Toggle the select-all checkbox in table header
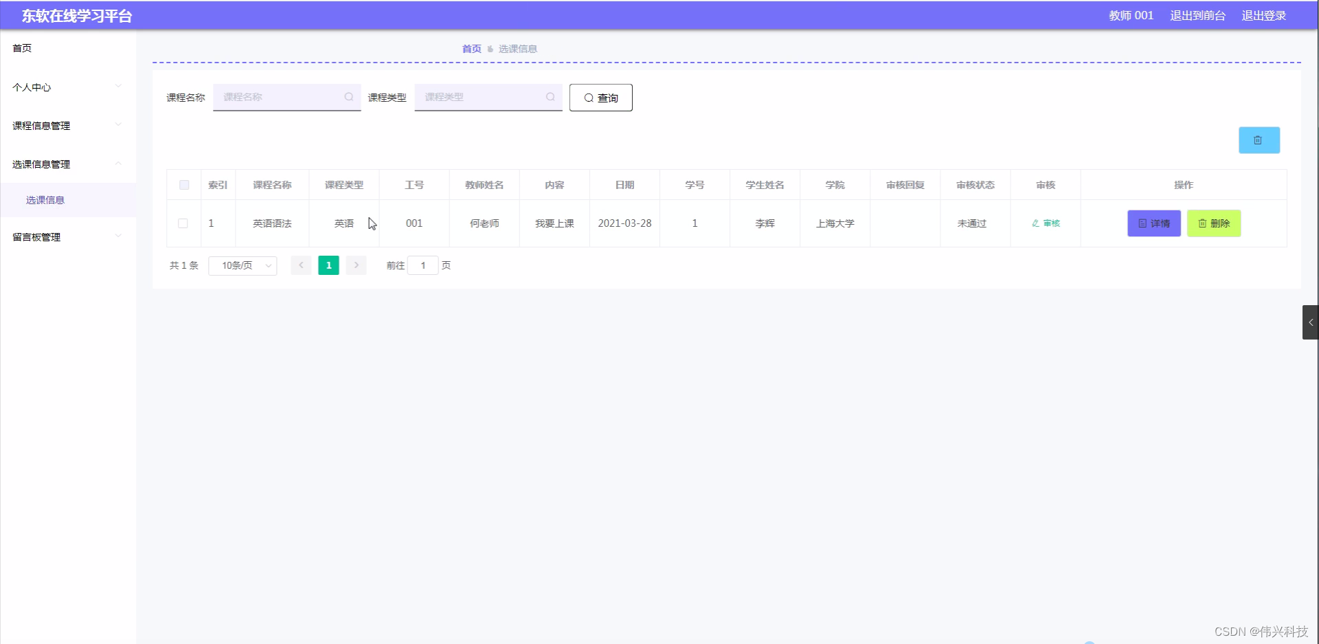 click(x=183, y=184)
